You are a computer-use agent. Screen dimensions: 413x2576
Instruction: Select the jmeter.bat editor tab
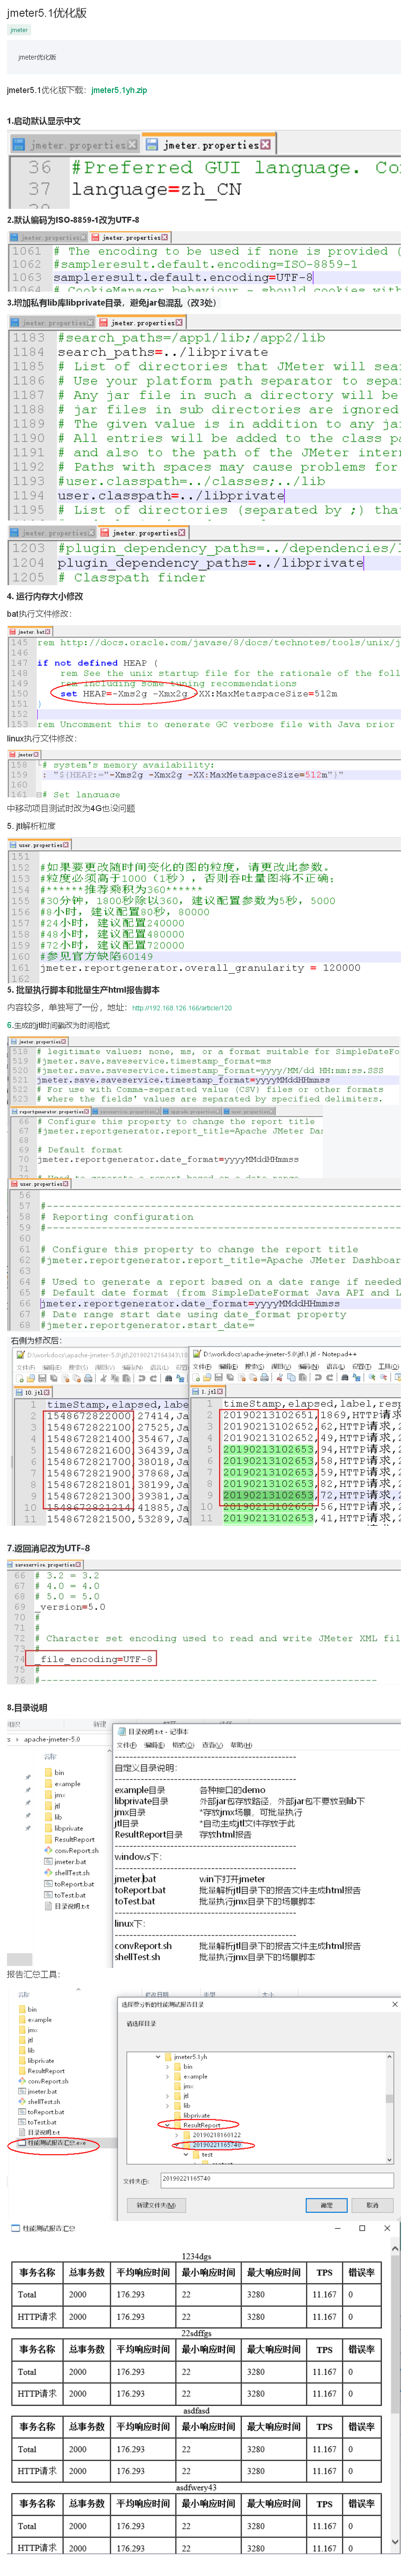point(32,632)
